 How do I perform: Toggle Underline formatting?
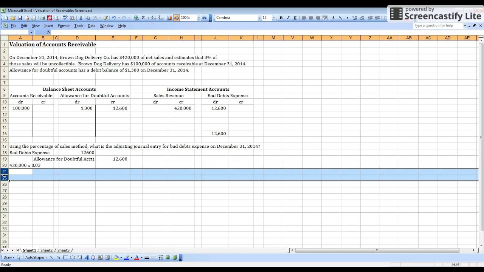[x=295, y=18]
